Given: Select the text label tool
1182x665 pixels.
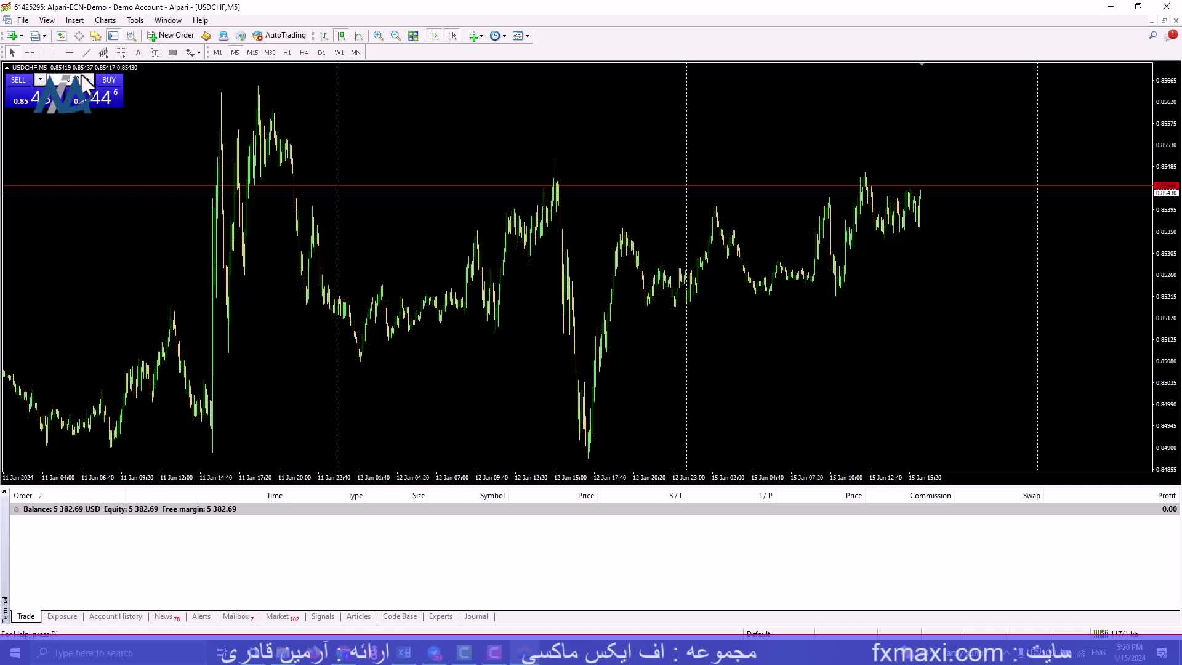Looking at the screenshot, I should point(155,53).
